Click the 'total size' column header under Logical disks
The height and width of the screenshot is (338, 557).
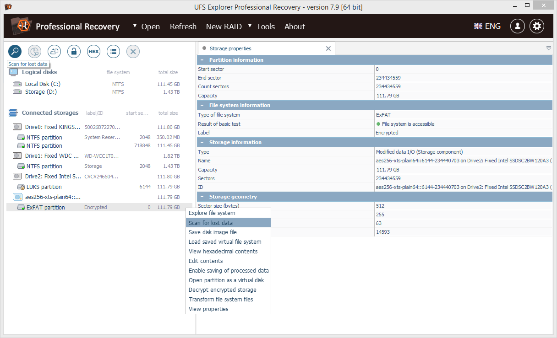coord(168,72)
